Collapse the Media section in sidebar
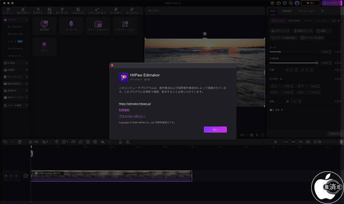This screenshot has height=204, width=344. click(x=27, y=20)
